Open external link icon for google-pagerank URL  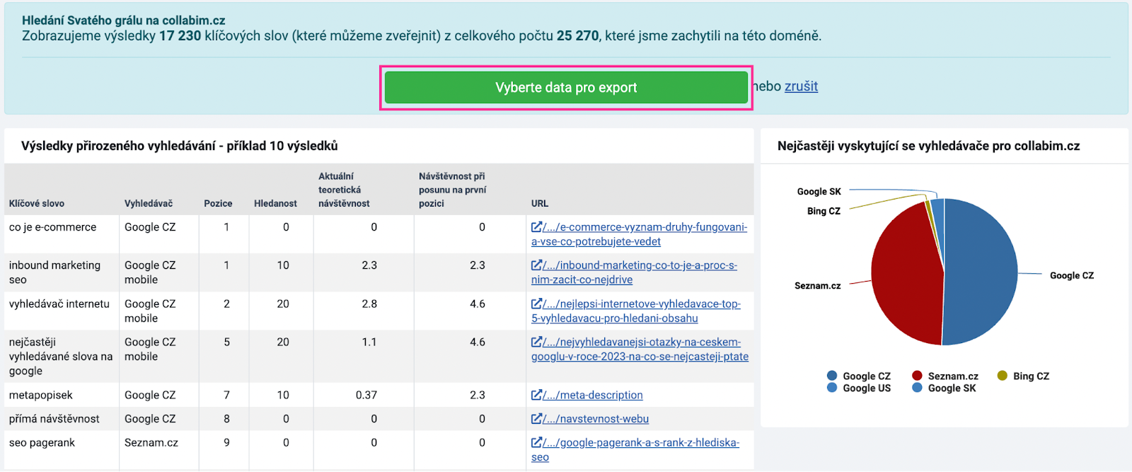tap(536, 442)
